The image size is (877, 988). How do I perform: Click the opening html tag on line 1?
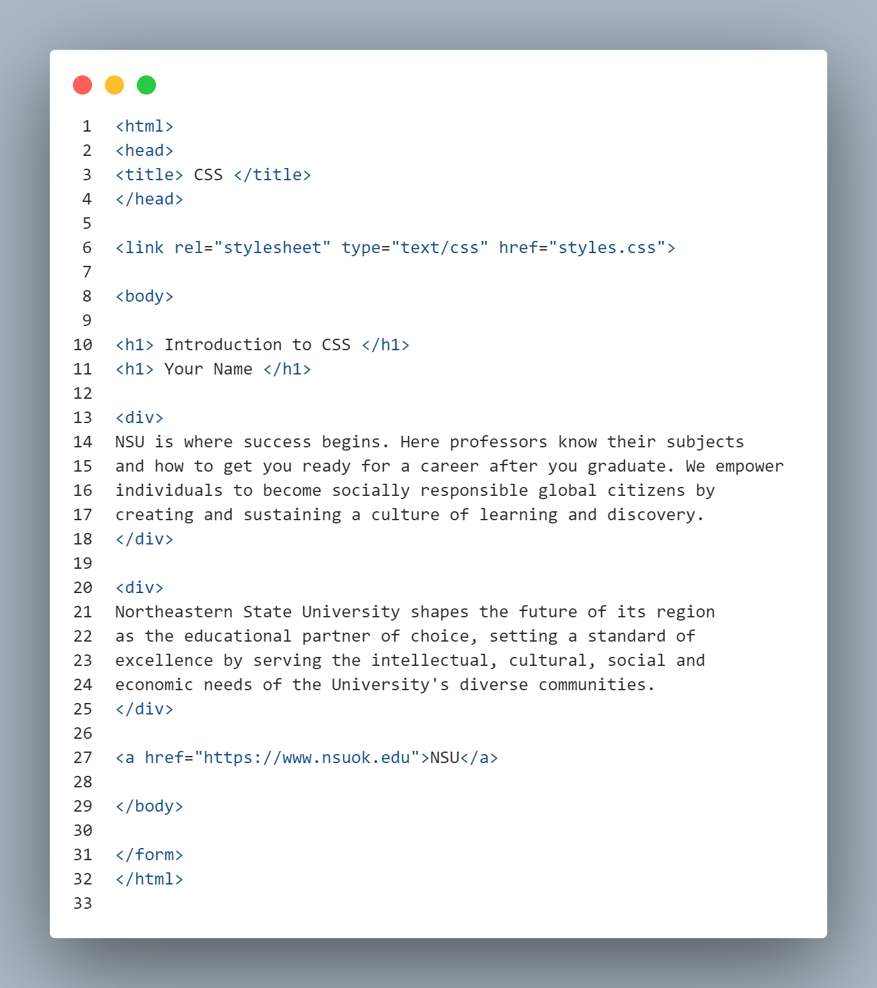click(x=144, y=127)
